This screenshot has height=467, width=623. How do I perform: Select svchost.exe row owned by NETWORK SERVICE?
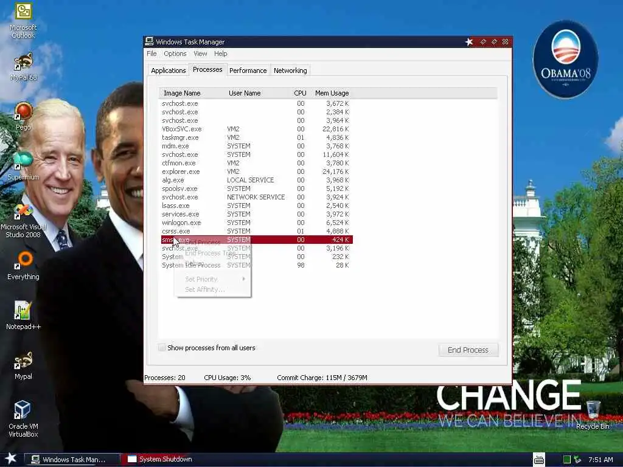256,197
